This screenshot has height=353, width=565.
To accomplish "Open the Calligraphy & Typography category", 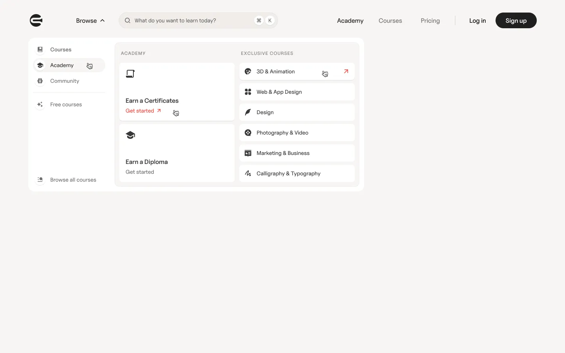I will (297, 173).
